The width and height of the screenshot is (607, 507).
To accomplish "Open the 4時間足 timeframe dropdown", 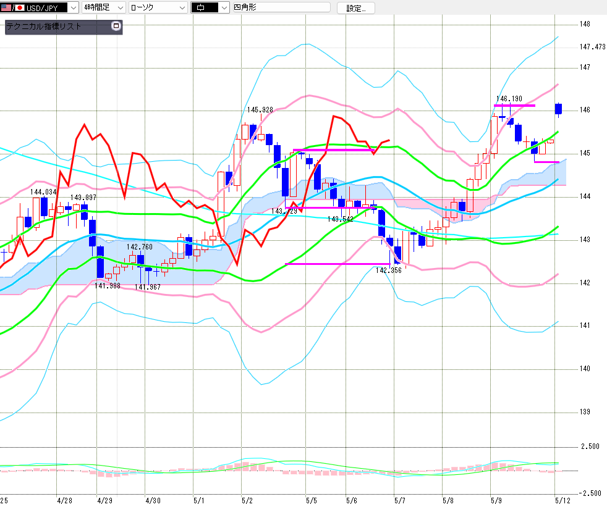I will [104, 7].
